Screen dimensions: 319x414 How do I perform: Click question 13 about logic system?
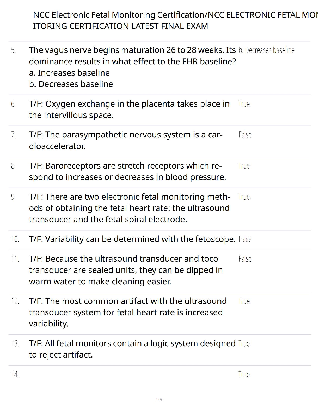[132, 349]
